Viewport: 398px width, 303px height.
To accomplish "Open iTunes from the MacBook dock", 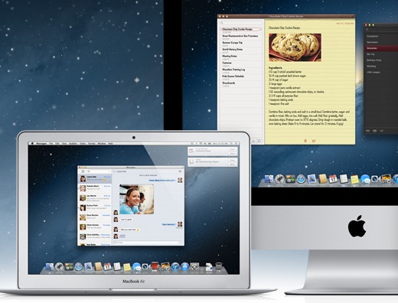I will tap(175, 267).
